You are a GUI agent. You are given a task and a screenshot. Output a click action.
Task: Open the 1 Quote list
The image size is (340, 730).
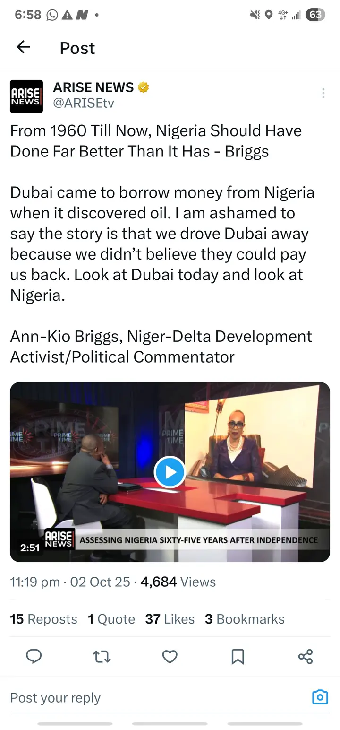tap(111, 619)
